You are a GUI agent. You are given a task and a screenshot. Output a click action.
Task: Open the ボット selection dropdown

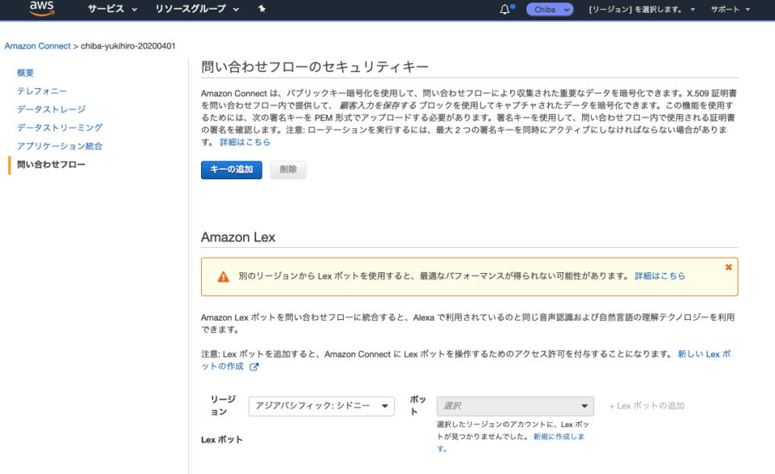click(x=515, y=406)
